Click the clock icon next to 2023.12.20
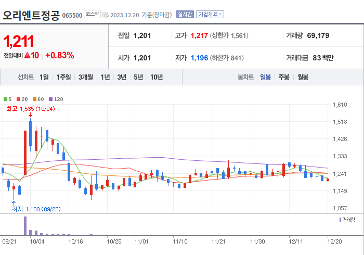This screenshot has height=255, width=364. tap(106, 15)
